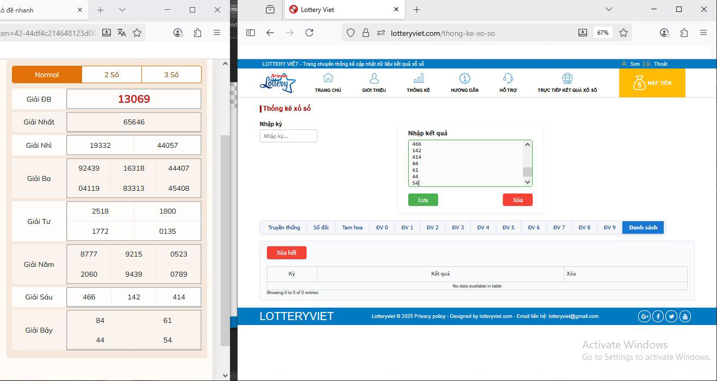Click the Google Plus footer icon
Viewport: 717px width, 381px height.
pyautogui.click(x=644, y=316)
